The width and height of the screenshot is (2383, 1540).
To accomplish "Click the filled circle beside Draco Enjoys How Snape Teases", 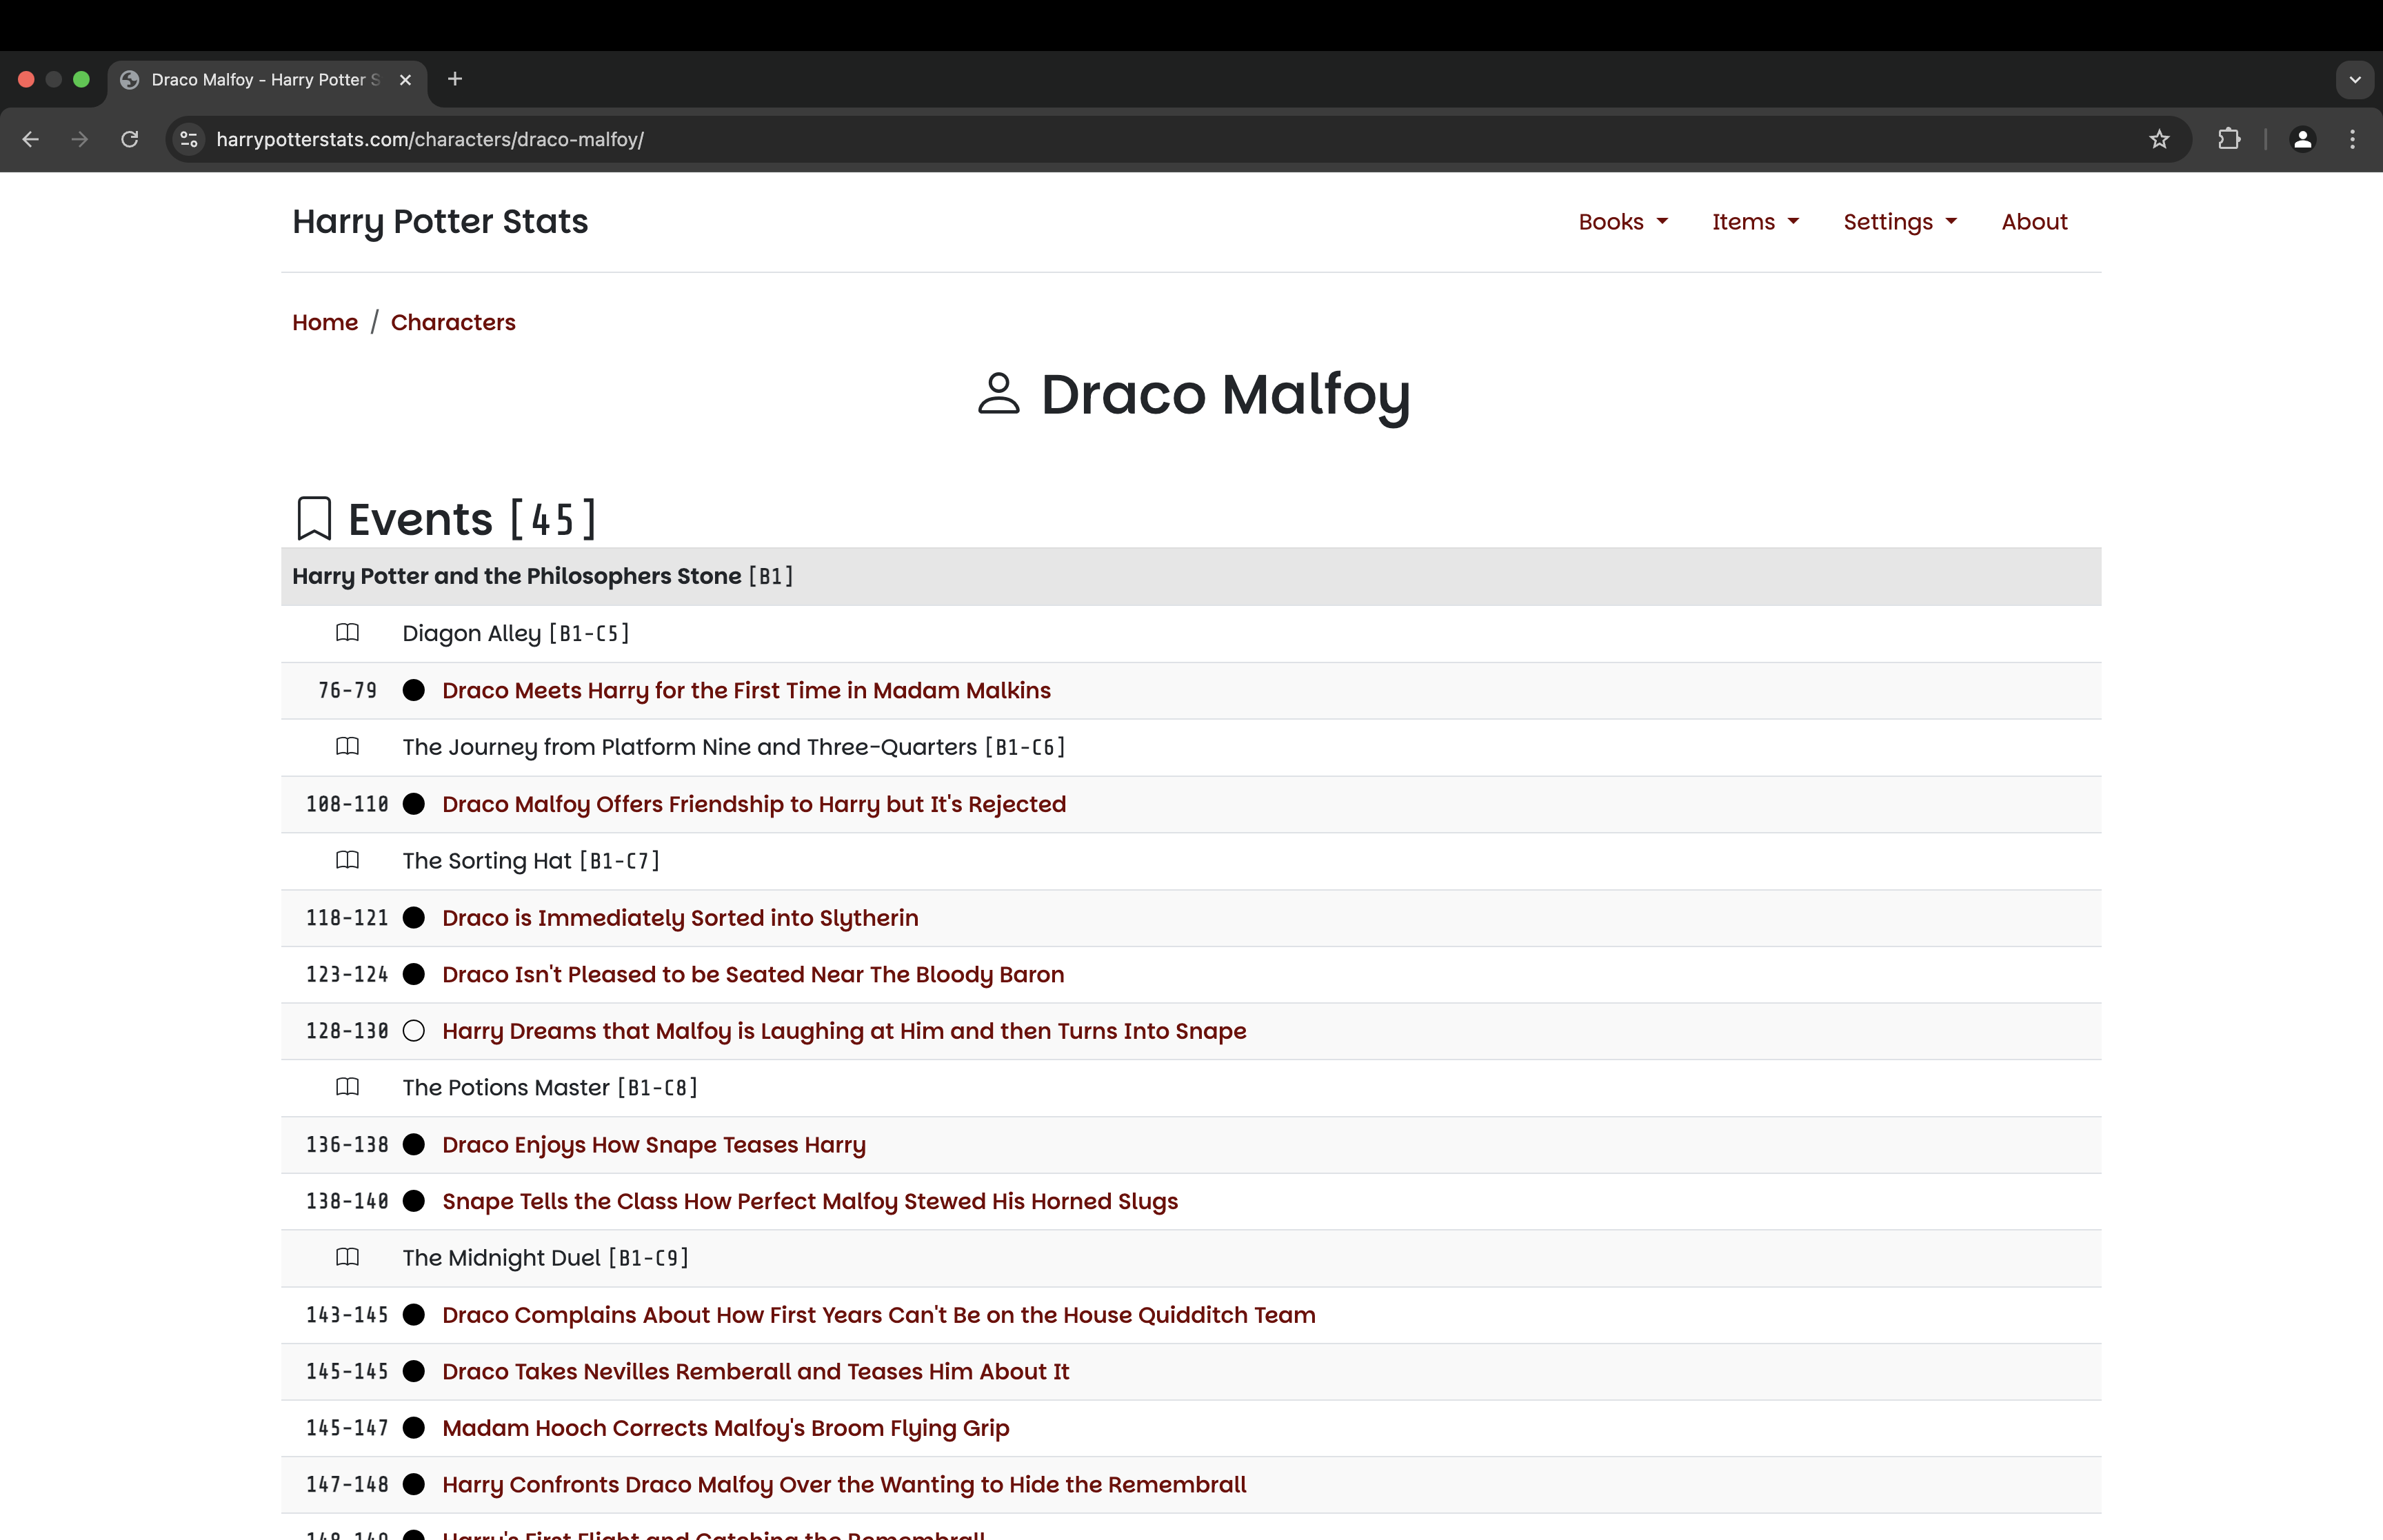I will tap(414, 1144).
